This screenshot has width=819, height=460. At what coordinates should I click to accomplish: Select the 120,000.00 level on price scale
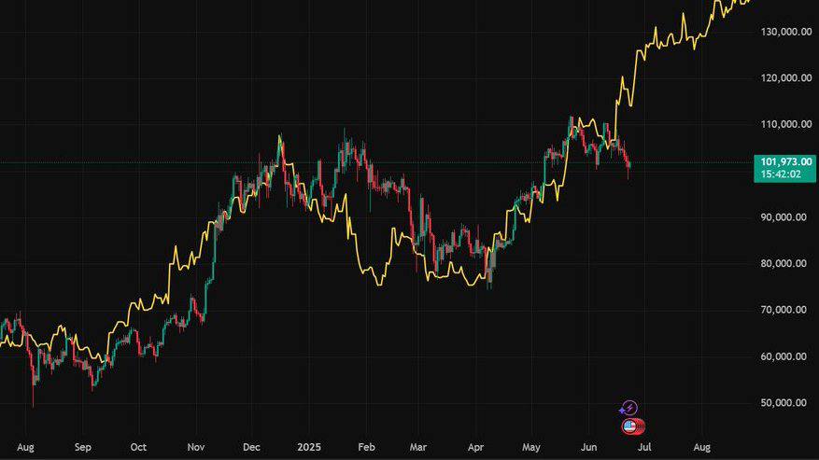click(x=784, y=78)
